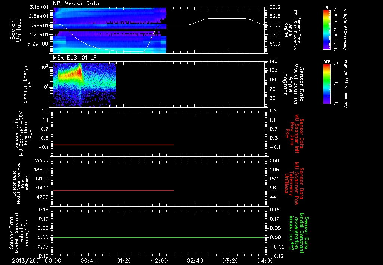Click the Sector Unitless axis label

click(x=16, y=30)
